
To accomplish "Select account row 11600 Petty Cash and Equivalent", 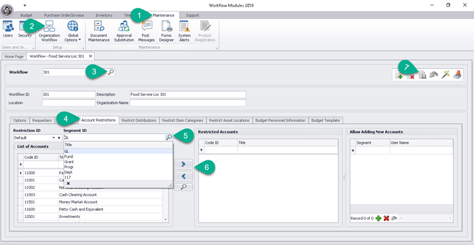I will 90,210.
